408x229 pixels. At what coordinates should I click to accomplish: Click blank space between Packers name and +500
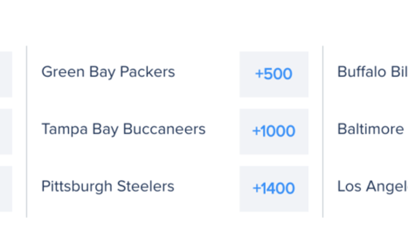208,74
